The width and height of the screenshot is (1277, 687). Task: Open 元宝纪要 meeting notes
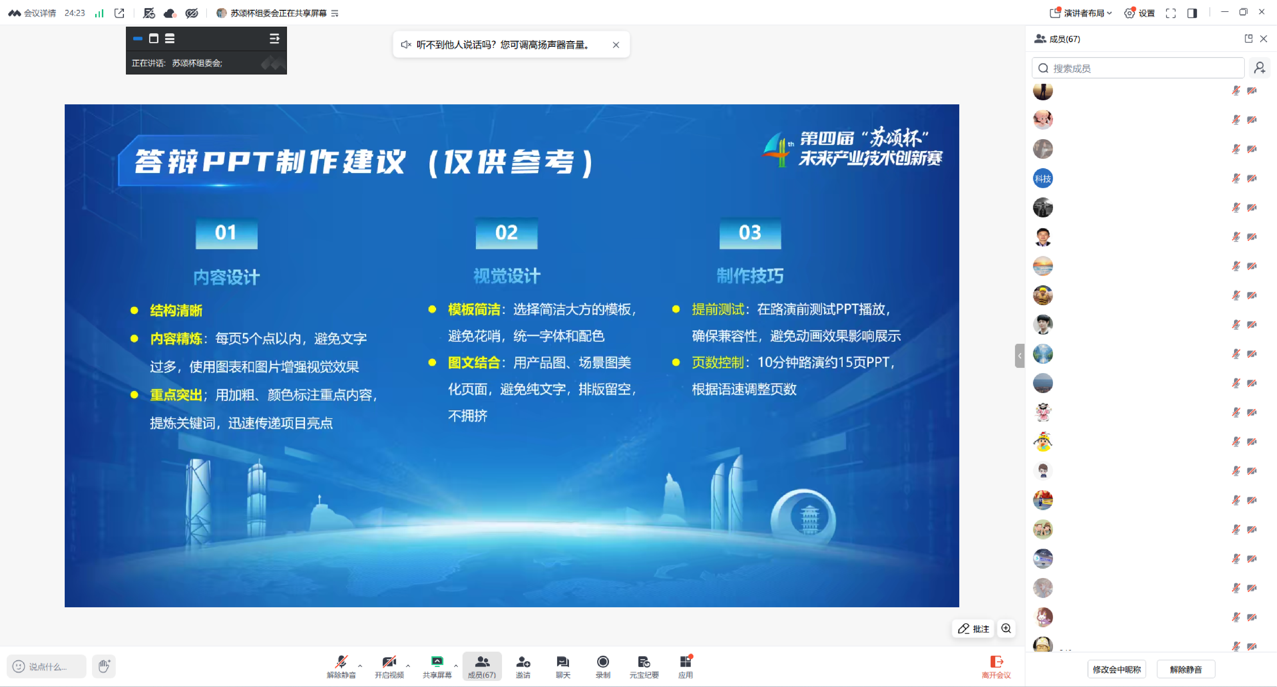click(x=644, y=666)
